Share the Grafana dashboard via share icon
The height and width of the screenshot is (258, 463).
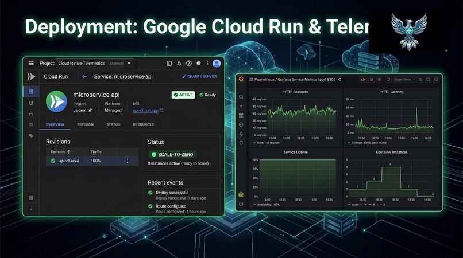[339, 79]
